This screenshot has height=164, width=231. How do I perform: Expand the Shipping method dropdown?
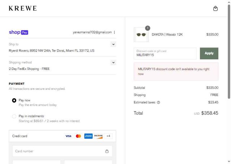pyautogui.click(x=113, y=62)
